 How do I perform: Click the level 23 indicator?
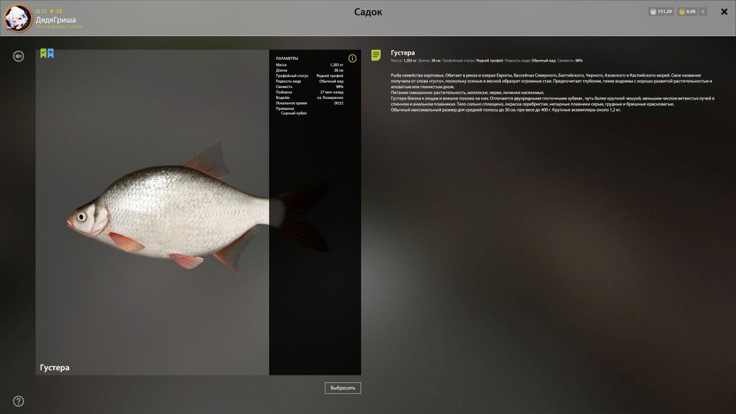click(41, 11)
